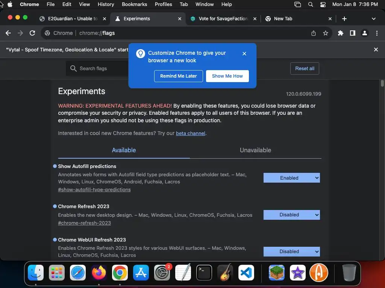This screenshot has width=385, height=288.
Task: Switch to Vote for SavageFaction tab
Action: pos(223,19)
